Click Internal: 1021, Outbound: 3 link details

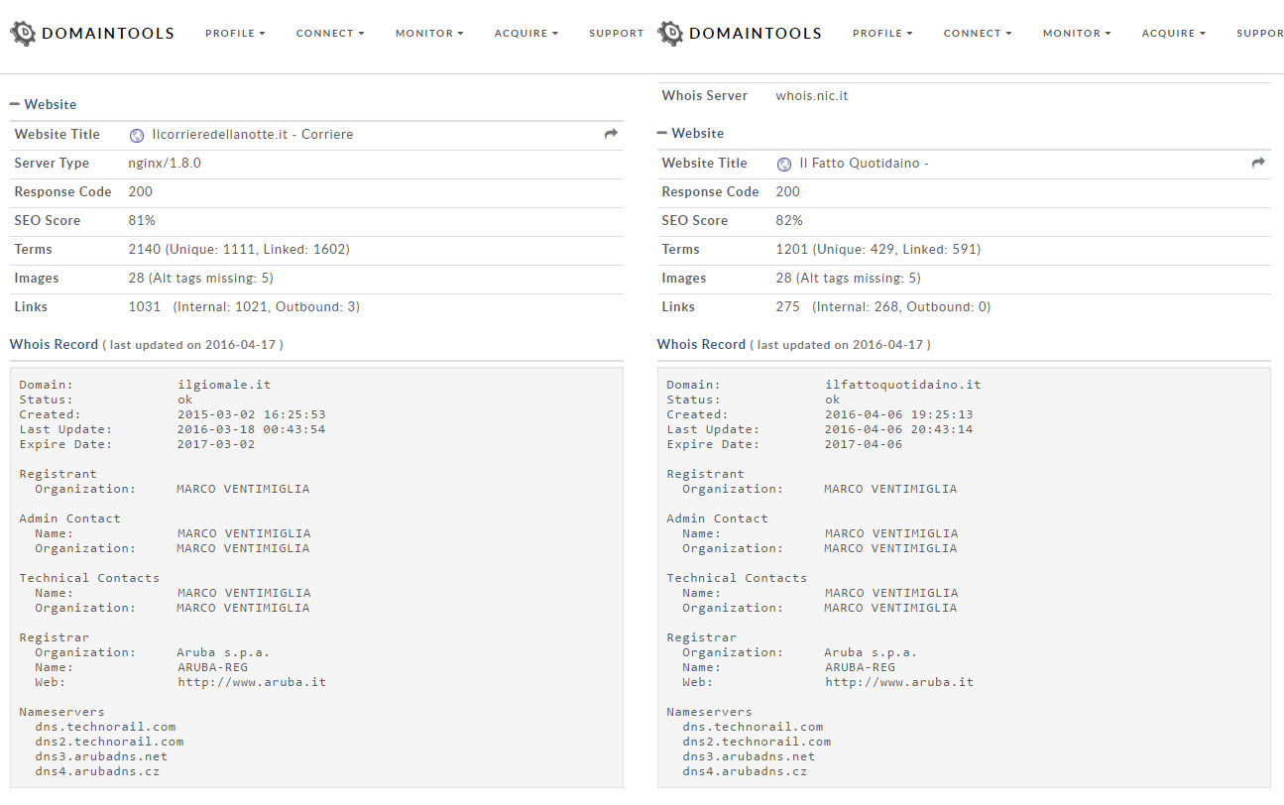coord(267,306)
